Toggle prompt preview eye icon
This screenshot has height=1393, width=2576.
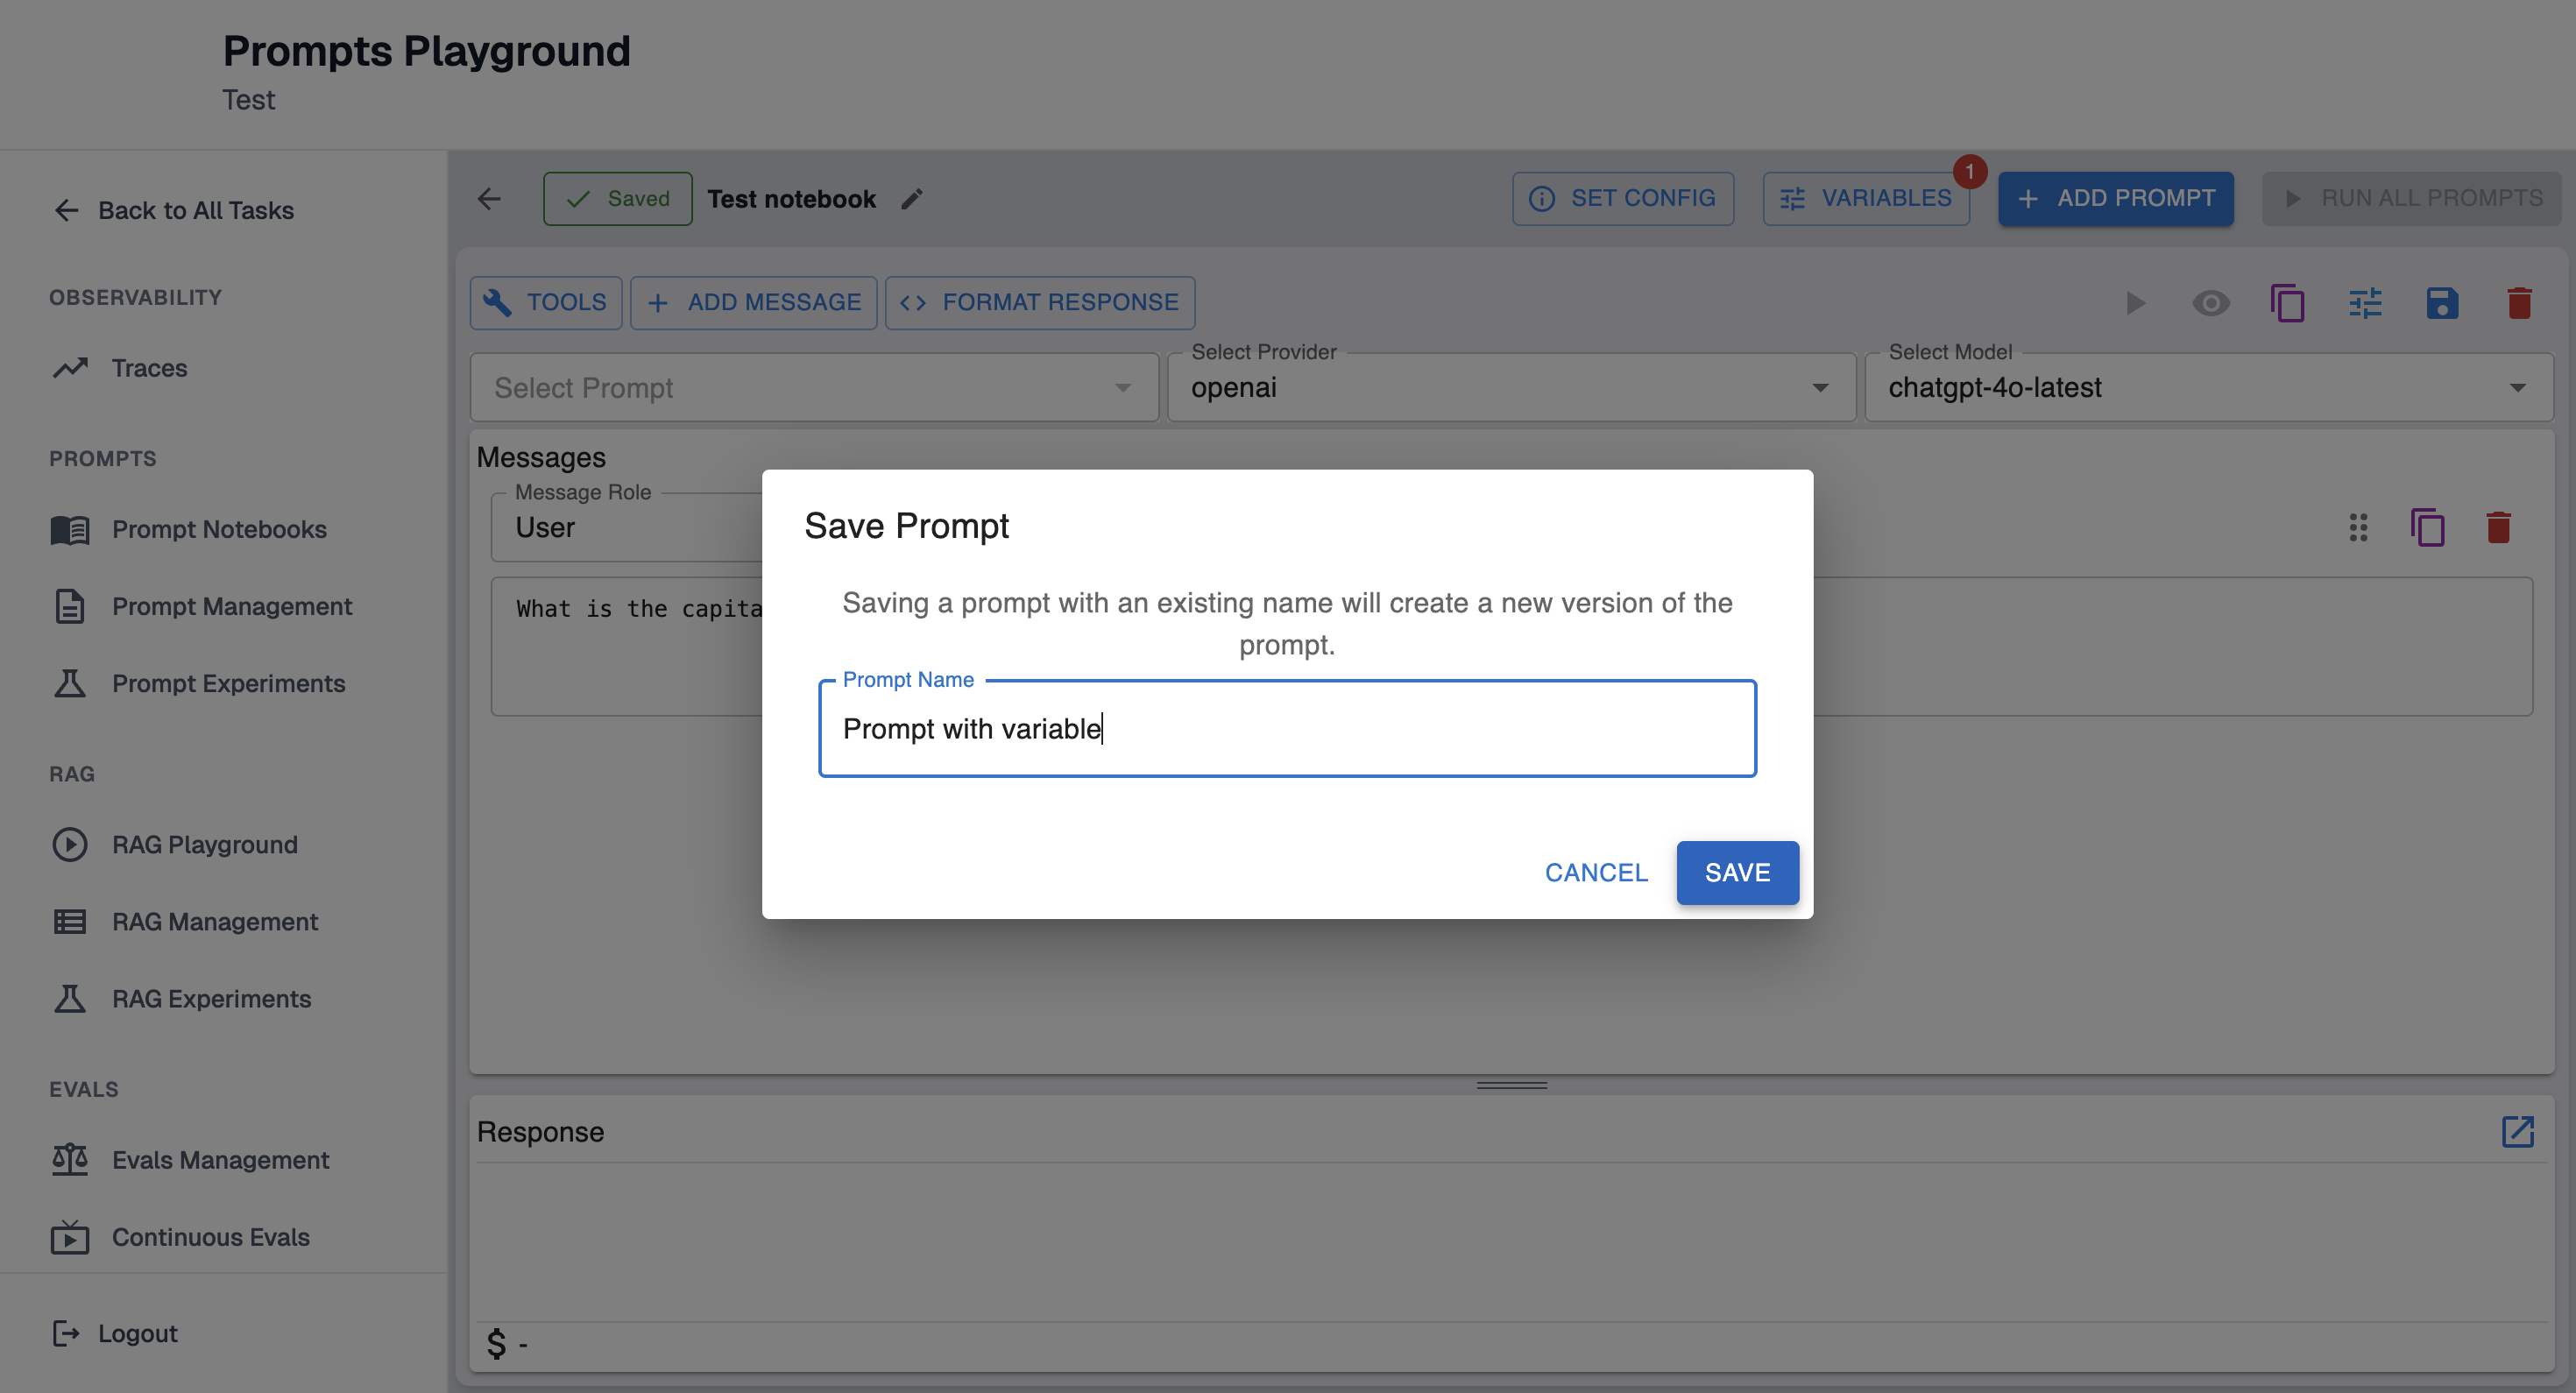2210,303
